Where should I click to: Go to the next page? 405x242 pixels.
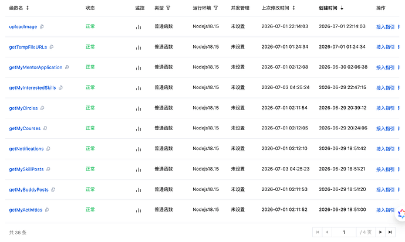[380, 232]
